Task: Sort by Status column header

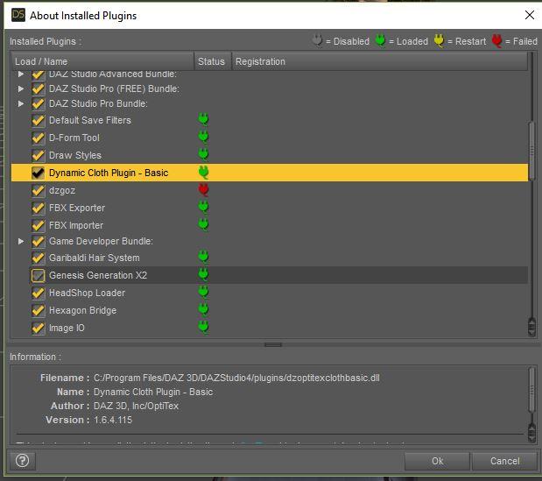Action: pyautogui.click(x=212, y=61)
